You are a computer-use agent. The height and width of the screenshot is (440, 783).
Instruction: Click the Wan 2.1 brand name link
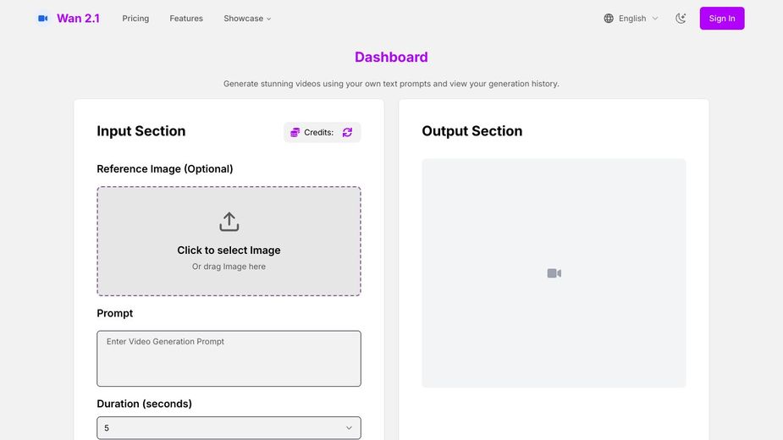(x=78, y=19)
